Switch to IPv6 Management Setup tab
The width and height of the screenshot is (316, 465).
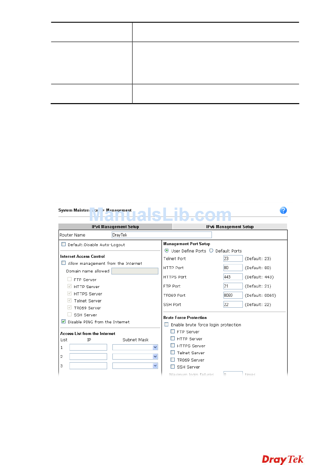coord(230,227)
